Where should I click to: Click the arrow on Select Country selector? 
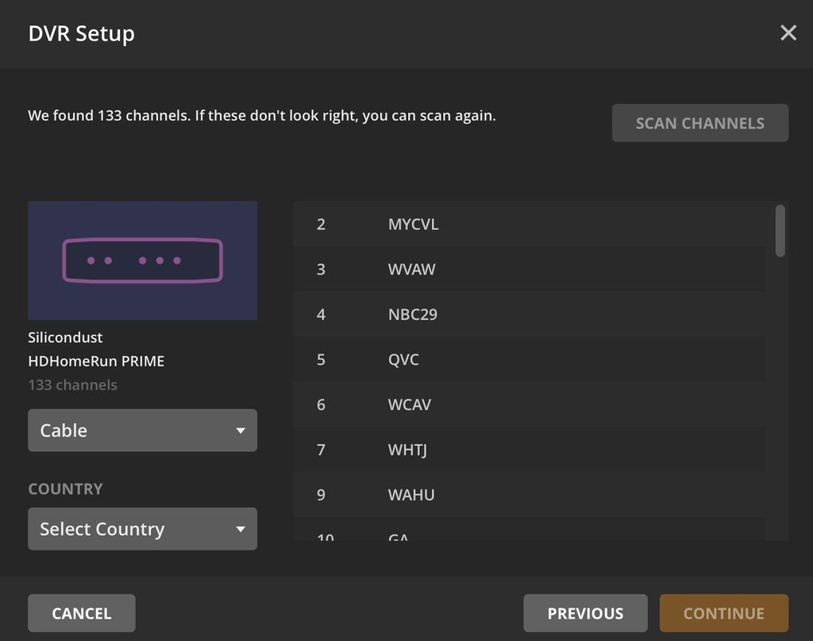(x=241, y=528)
